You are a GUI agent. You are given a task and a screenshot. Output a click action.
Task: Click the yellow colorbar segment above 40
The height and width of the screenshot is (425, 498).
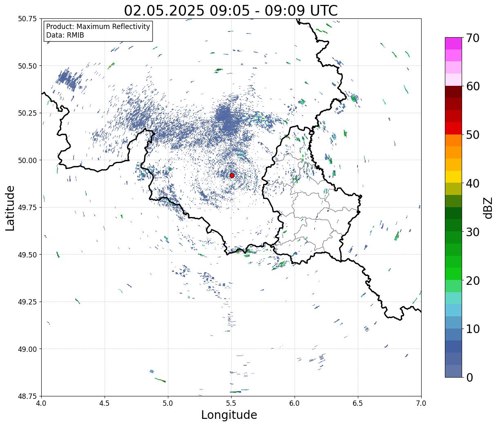pos(453,177)
